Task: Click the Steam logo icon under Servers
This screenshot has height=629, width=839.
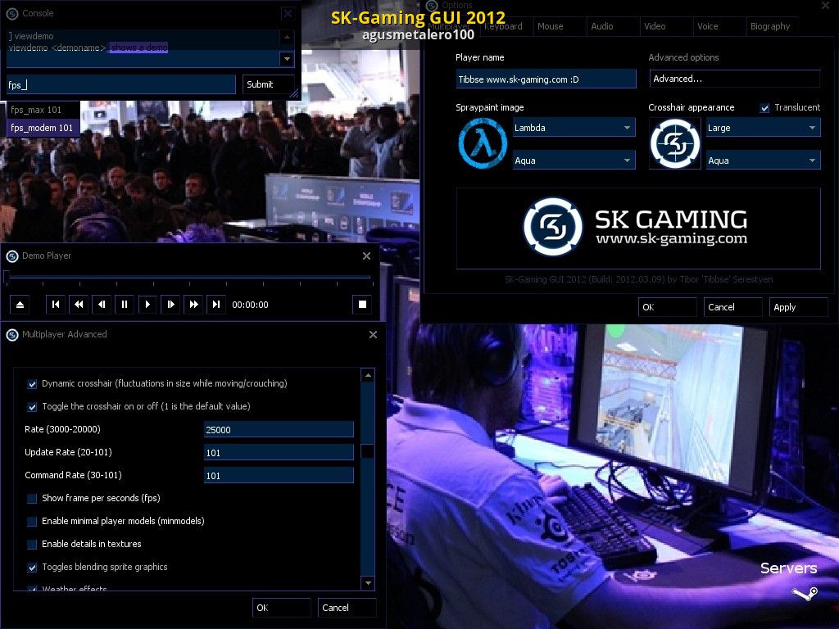Action: tap(804, 593)
